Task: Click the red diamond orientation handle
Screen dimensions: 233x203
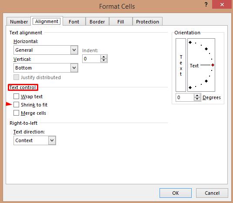Action: [213, 65]
